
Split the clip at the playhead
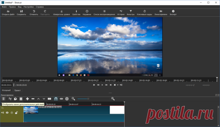[x=49, y=99]
